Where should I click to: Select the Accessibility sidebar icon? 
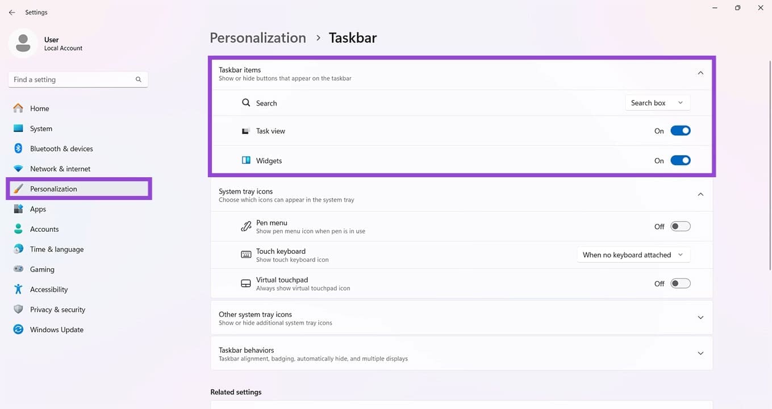pyautogui.click(x=19, y=289)
